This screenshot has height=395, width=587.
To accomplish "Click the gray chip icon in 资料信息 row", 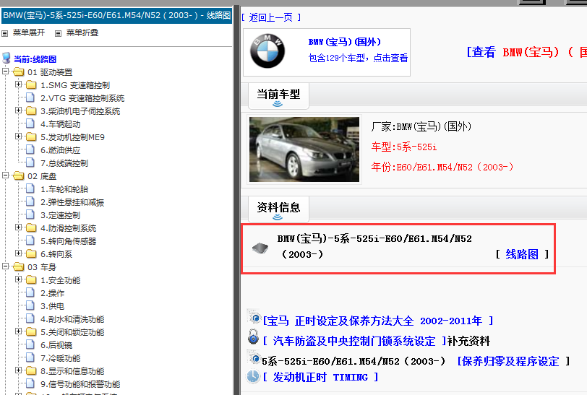I will (260, 248).
